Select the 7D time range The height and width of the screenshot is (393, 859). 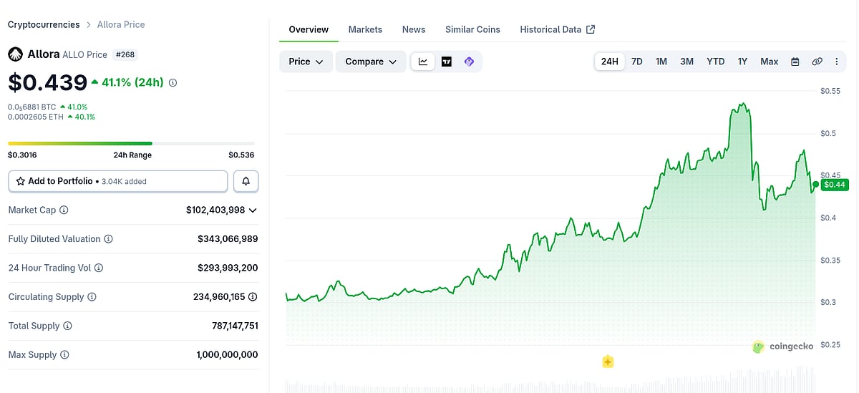636,62
